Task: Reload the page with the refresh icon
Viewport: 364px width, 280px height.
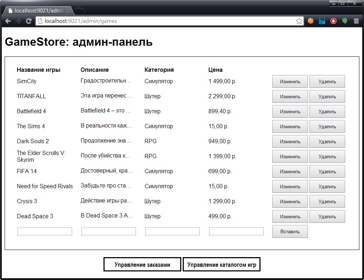Action: point(29,21)
